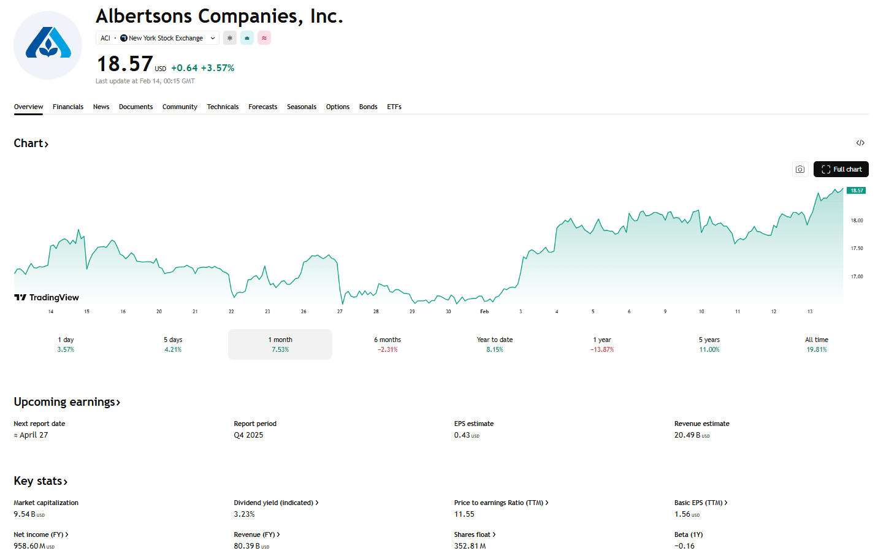Click the Albertsons company logo
The image size is (878, 559).
[48, 45]
